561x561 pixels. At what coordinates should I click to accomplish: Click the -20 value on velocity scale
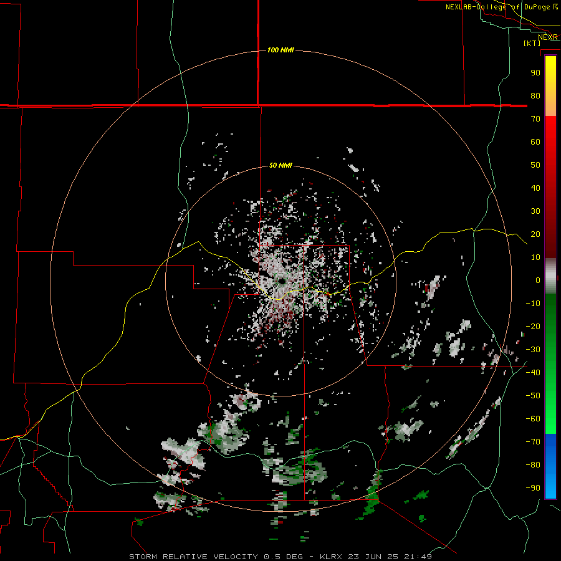coord(533,327)
